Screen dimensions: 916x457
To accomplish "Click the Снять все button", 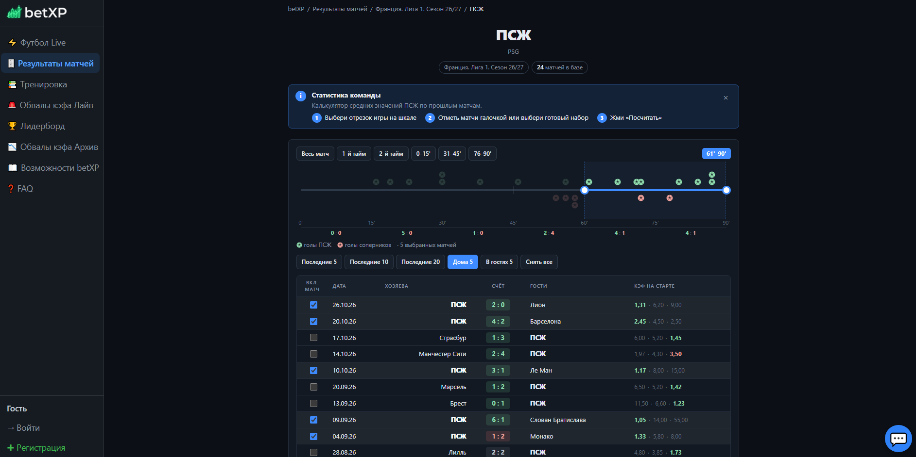I will 539,262.
